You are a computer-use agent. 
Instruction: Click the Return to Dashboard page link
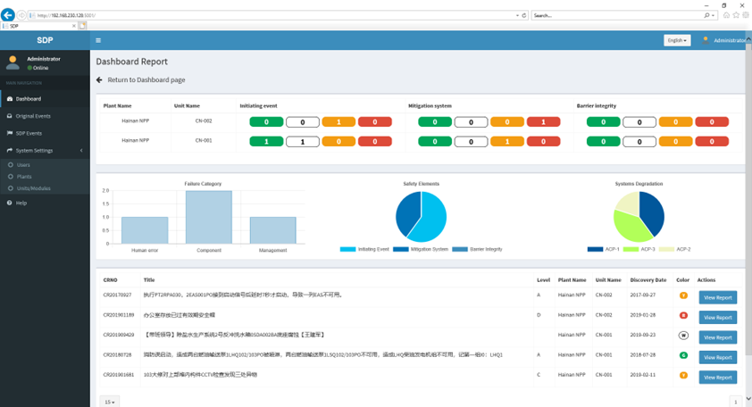click(x=146, y=80)
